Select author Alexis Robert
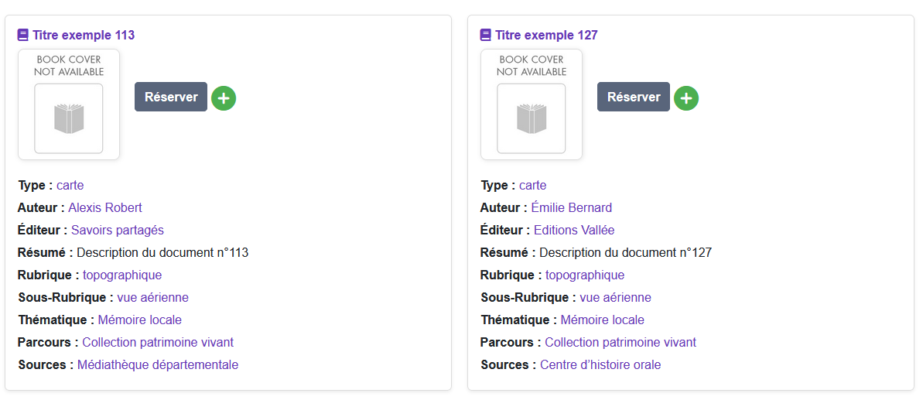 (105, 207)
